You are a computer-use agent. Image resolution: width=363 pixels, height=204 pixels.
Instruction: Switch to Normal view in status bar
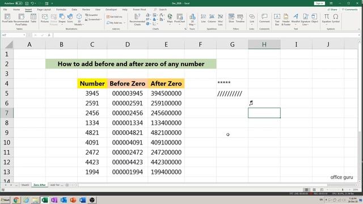click(x=306, y=190)
